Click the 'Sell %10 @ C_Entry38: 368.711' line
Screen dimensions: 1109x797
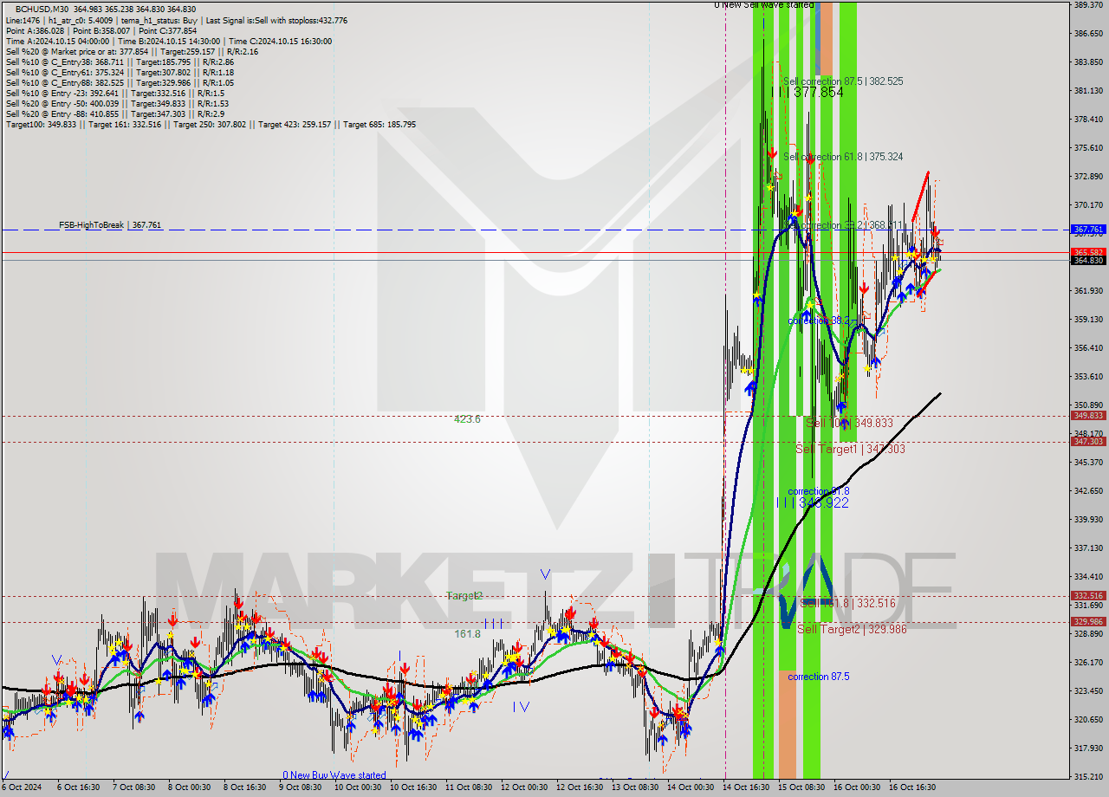coord(120,62)
